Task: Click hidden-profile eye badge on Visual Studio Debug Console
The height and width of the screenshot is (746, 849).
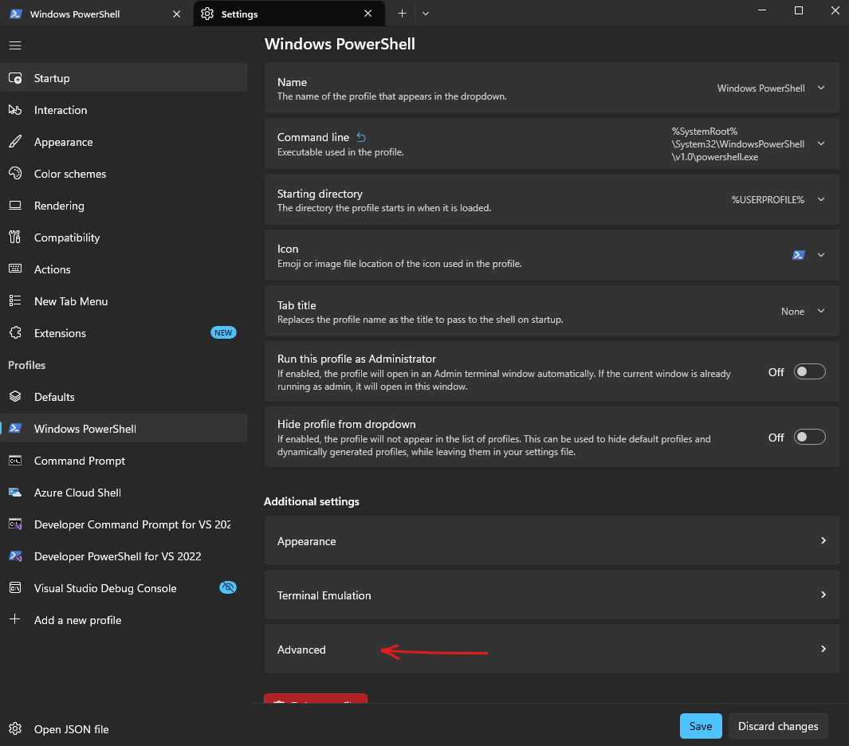Action: (228, 587)
